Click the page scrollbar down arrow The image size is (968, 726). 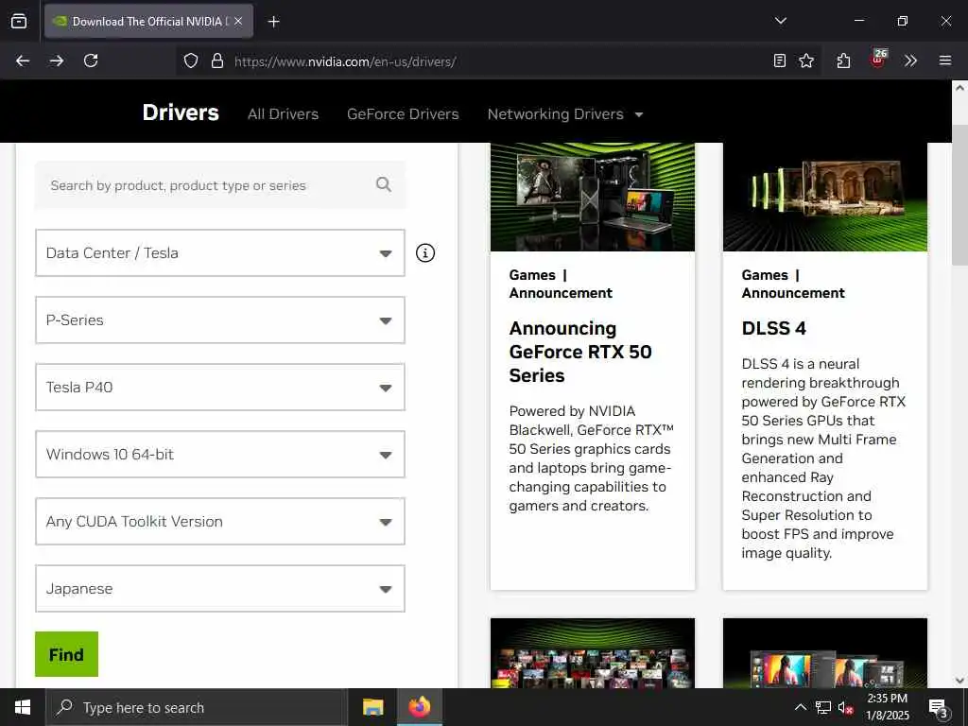[959, 681]
